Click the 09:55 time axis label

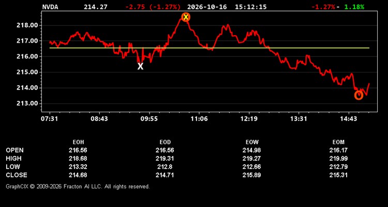(x=149, y=119)
